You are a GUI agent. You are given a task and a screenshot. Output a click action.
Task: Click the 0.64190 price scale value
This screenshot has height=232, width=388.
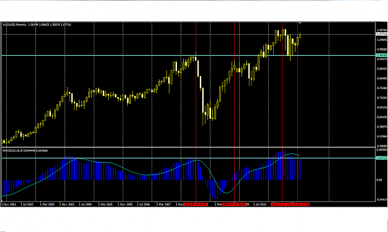click(x=382, y=117)
